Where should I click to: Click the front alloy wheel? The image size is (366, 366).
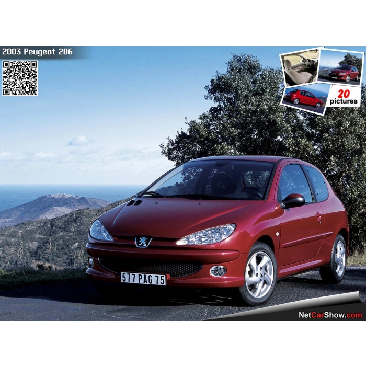pyautogui.click(x=259, y=274)
